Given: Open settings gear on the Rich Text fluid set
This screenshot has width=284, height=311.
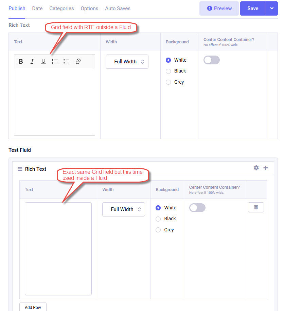Looking at the screenshot, I should [x=256, y=168].
